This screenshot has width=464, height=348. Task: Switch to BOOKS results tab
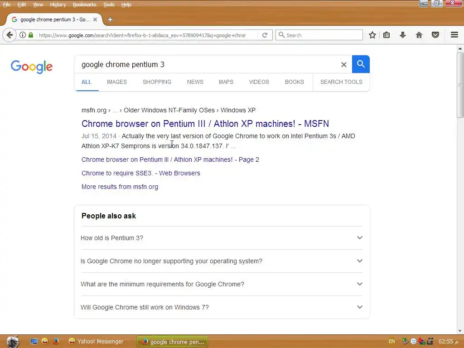point(294,82)
